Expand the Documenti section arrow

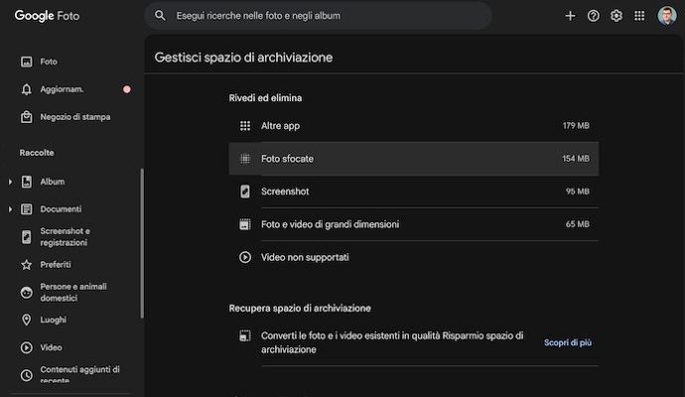coord(10,209)
